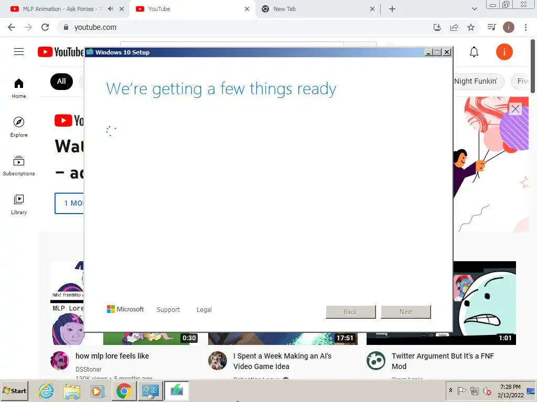Bookmark this page with star icon

[x=471, y=27]
